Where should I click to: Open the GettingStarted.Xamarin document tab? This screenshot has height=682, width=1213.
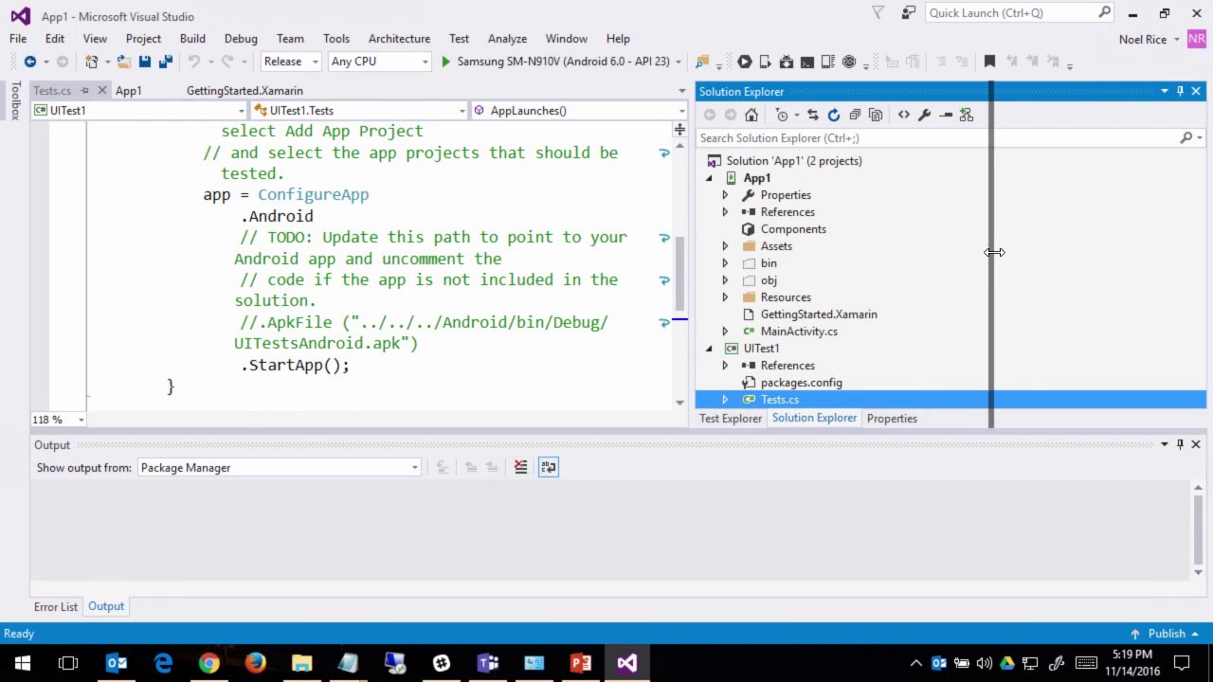(244, 91)
